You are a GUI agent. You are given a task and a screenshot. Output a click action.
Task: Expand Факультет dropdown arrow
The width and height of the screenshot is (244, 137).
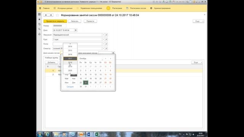pos(103,35)
